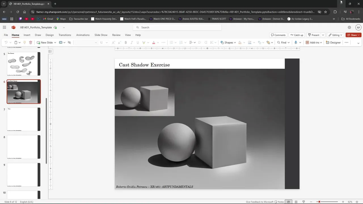Increase font size with larger A
The width and height of the screenshot is (363, 204).
(x=113, y=42)
